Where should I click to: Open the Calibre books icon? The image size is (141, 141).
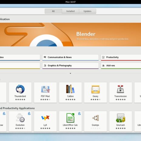coord(70,89)
